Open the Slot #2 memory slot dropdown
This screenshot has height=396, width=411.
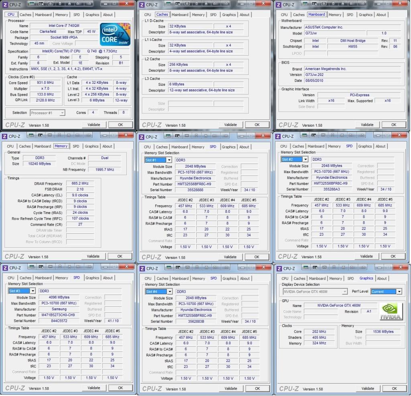tap(305, 159)
